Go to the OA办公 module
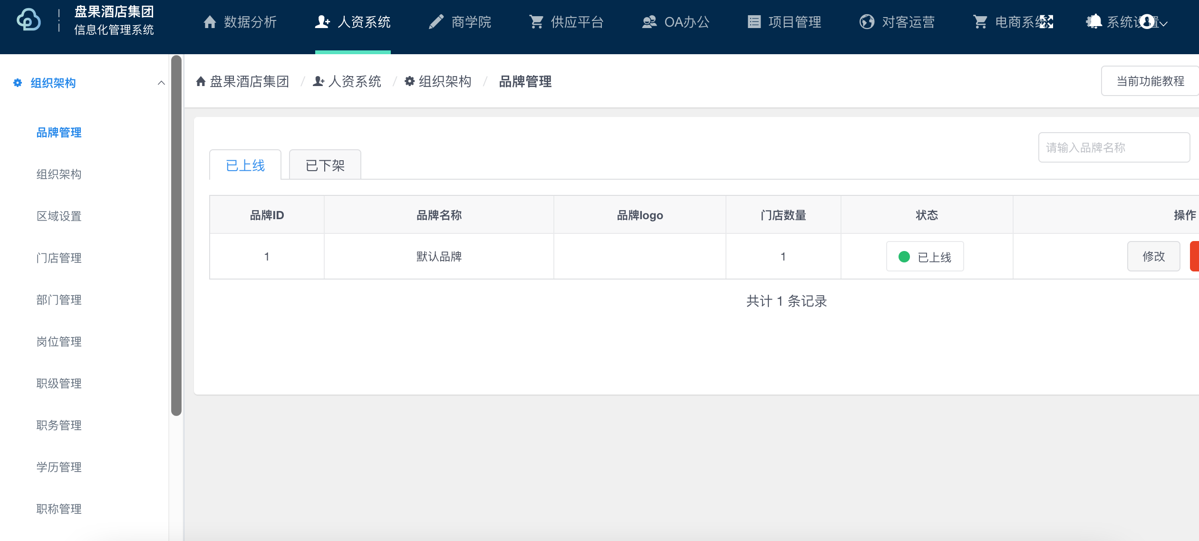The image size is (1199, 541). (675, 22)
